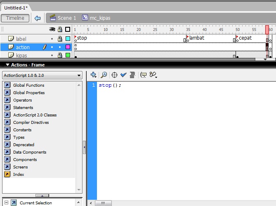Viewport: 276px width, 206px height.
Task: Click the stop() code on line 1
Action: click(110, 85)
